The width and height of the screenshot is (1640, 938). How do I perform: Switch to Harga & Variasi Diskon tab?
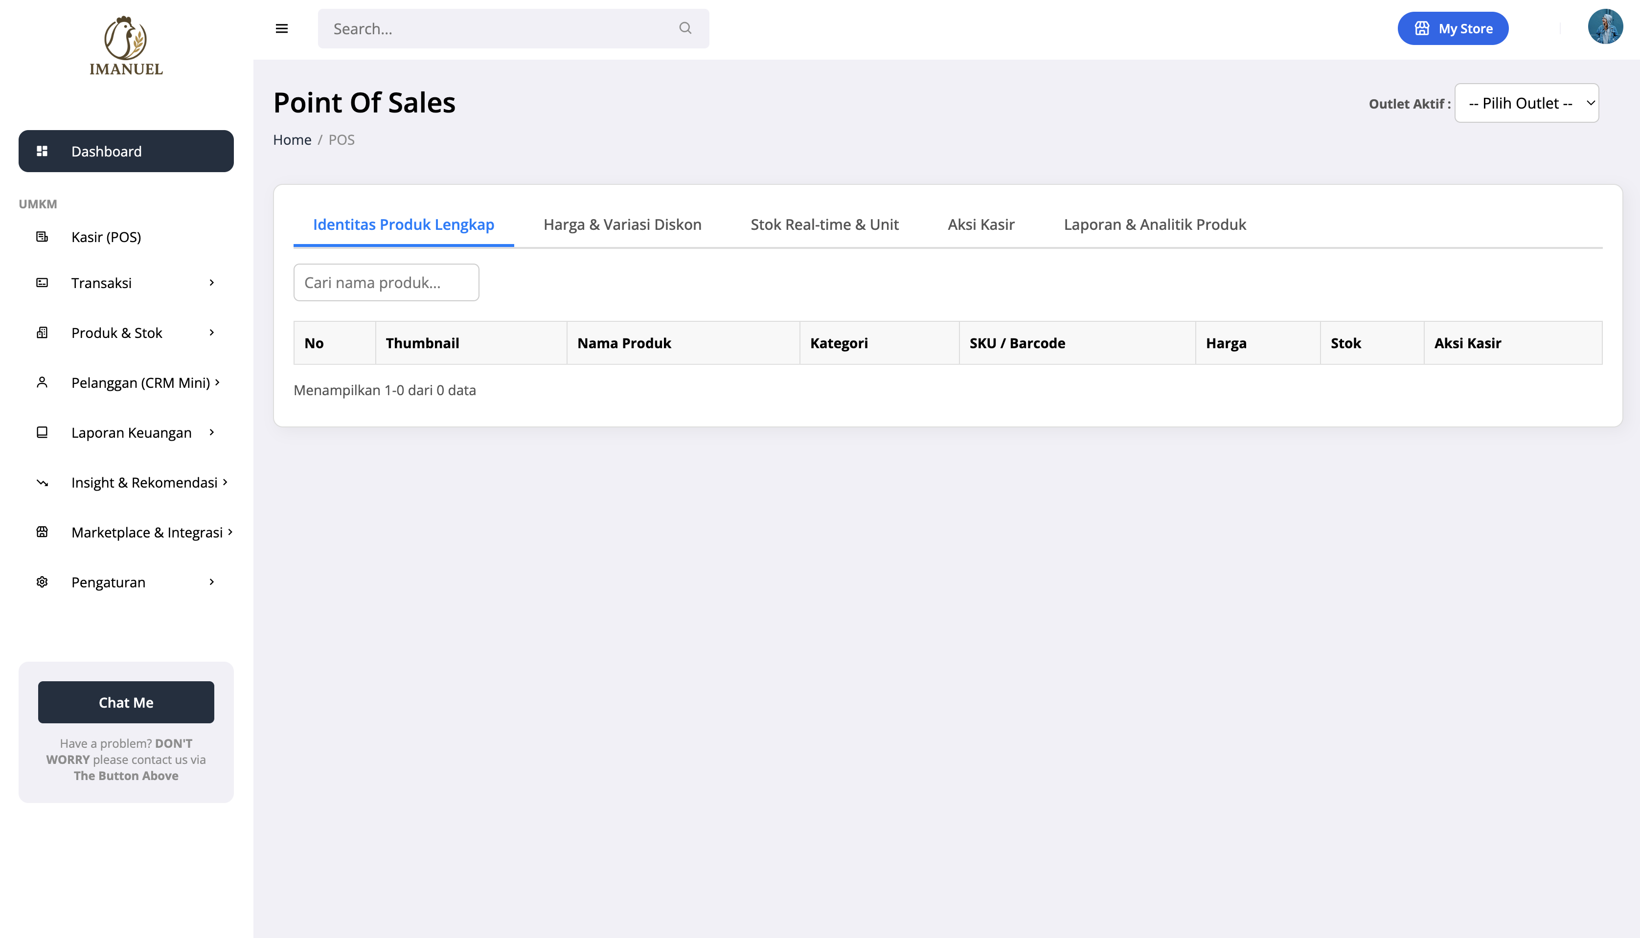pos(622,224)
